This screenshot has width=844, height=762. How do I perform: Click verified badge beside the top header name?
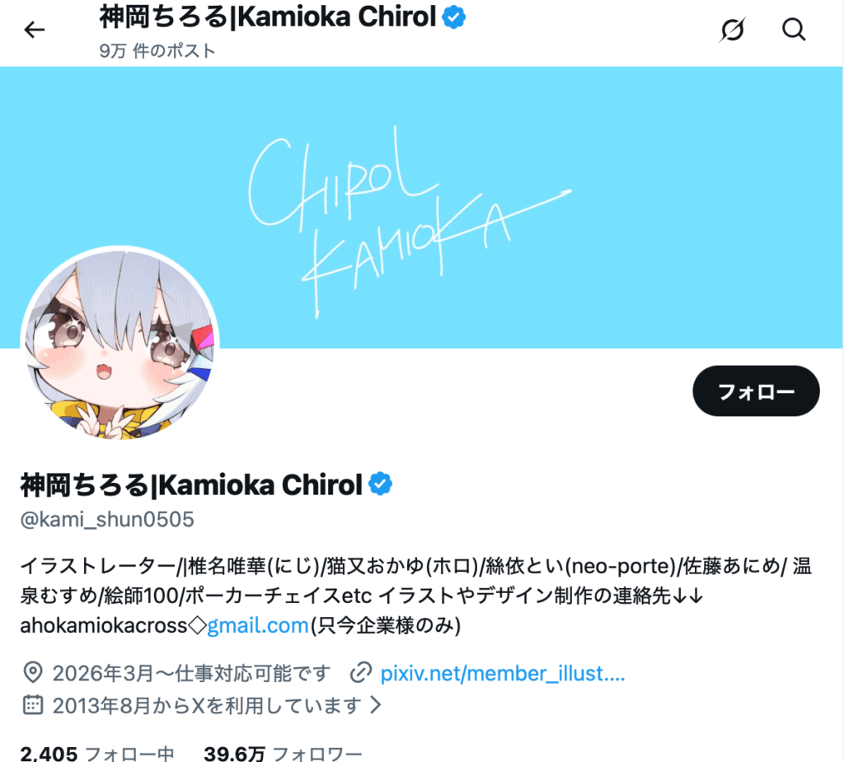[454, 17]
